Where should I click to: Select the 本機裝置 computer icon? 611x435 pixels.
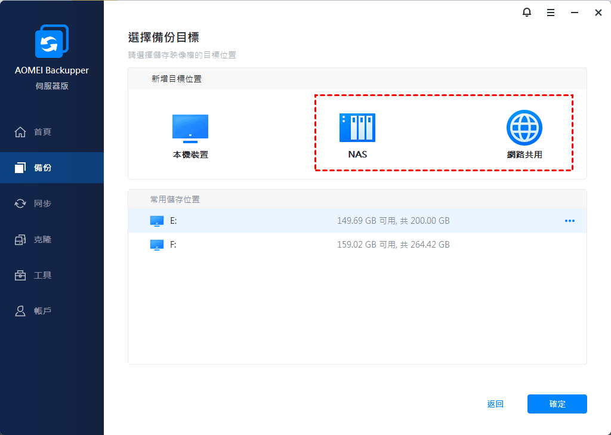tap(190, 129)
